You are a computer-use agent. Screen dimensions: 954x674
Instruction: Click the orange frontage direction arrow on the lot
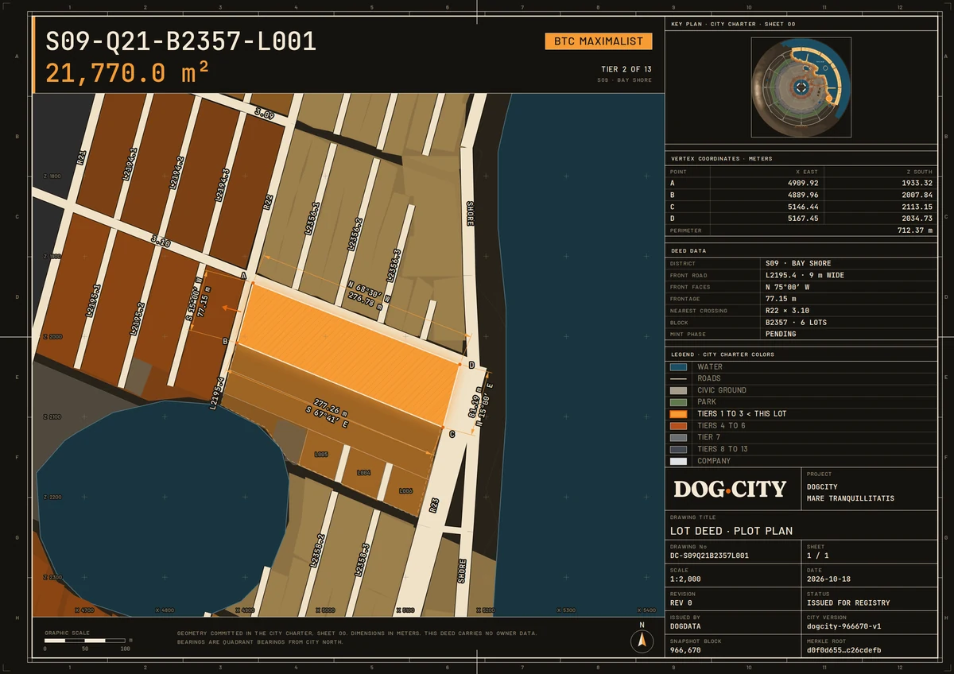tap(231, 307)
